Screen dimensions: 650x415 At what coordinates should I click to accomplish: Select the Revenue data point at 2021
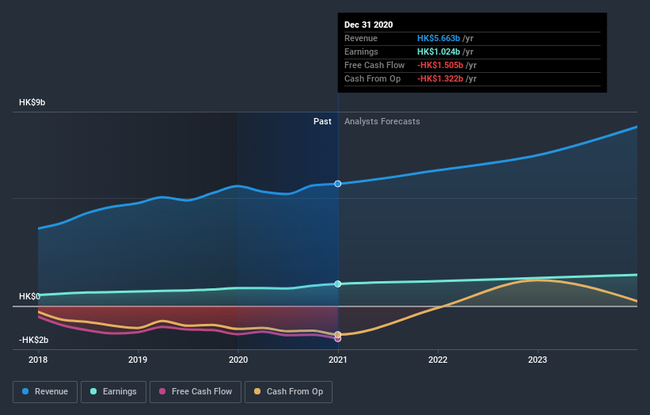pyautogui.click(x=338, y=184)
